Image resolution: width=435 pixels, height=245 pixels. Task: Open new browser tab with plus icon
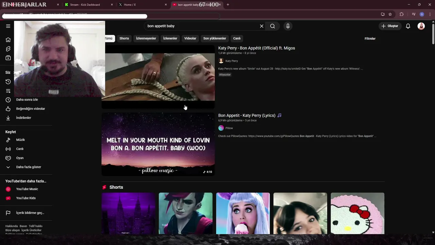pyautogui.click(x=228, y=4)
